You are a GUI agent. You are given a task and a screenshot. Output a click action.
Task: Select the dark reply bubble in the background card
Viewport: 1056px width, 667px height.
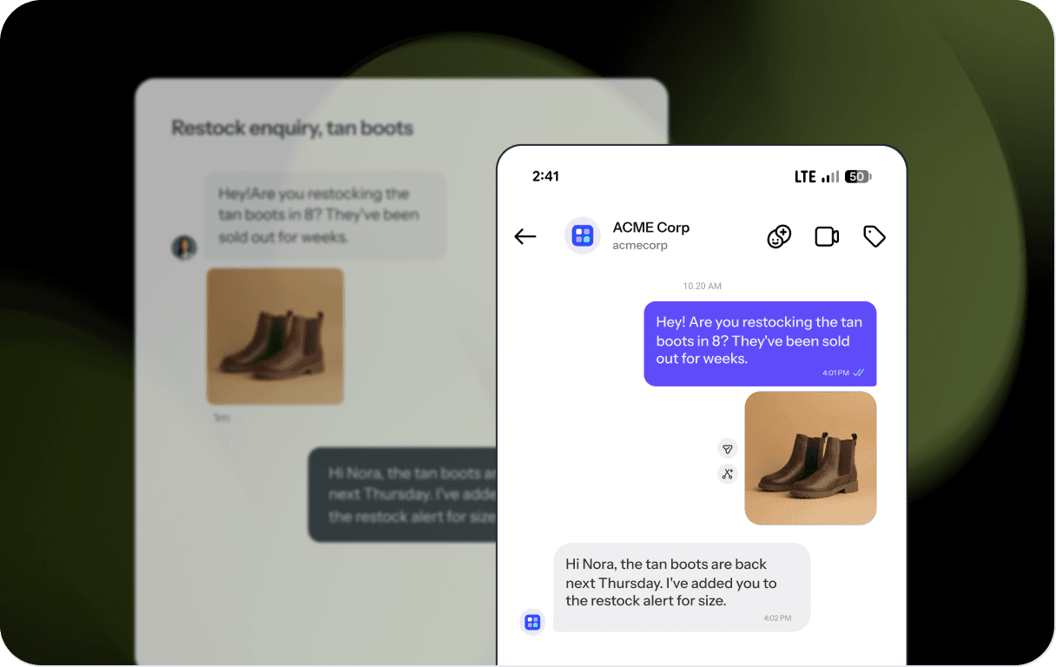(x=403, y=495)
